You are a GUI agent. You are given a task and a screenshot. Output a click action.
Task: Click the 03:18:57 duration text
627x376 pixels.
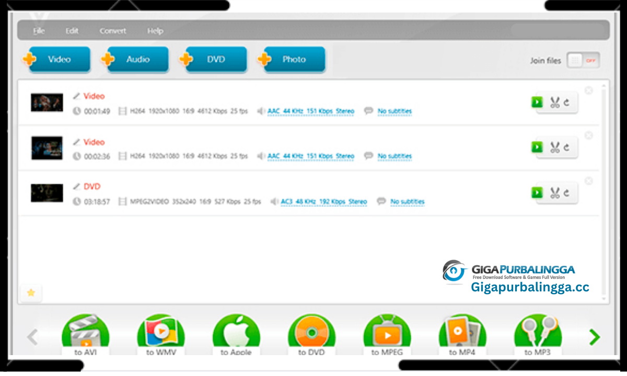[97, 202]
